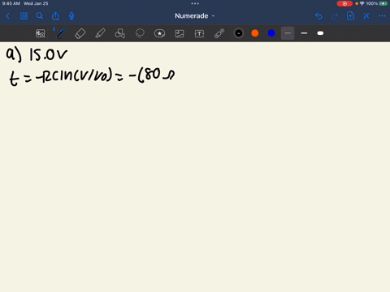Select the Laser pointer tool
The image size is (390, 292).
coord(219,33)
